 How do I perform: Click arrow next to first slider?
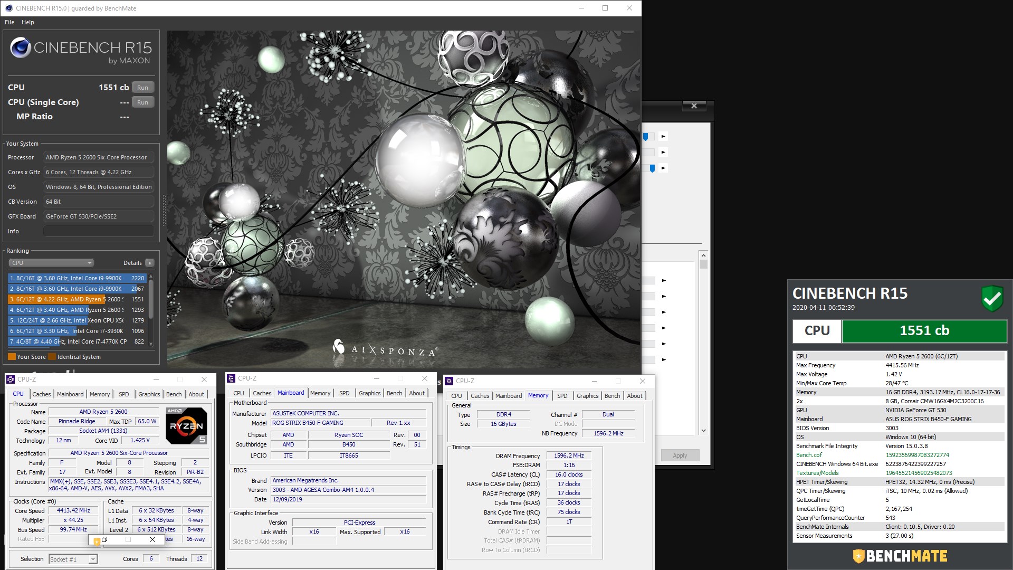[663, 137]
